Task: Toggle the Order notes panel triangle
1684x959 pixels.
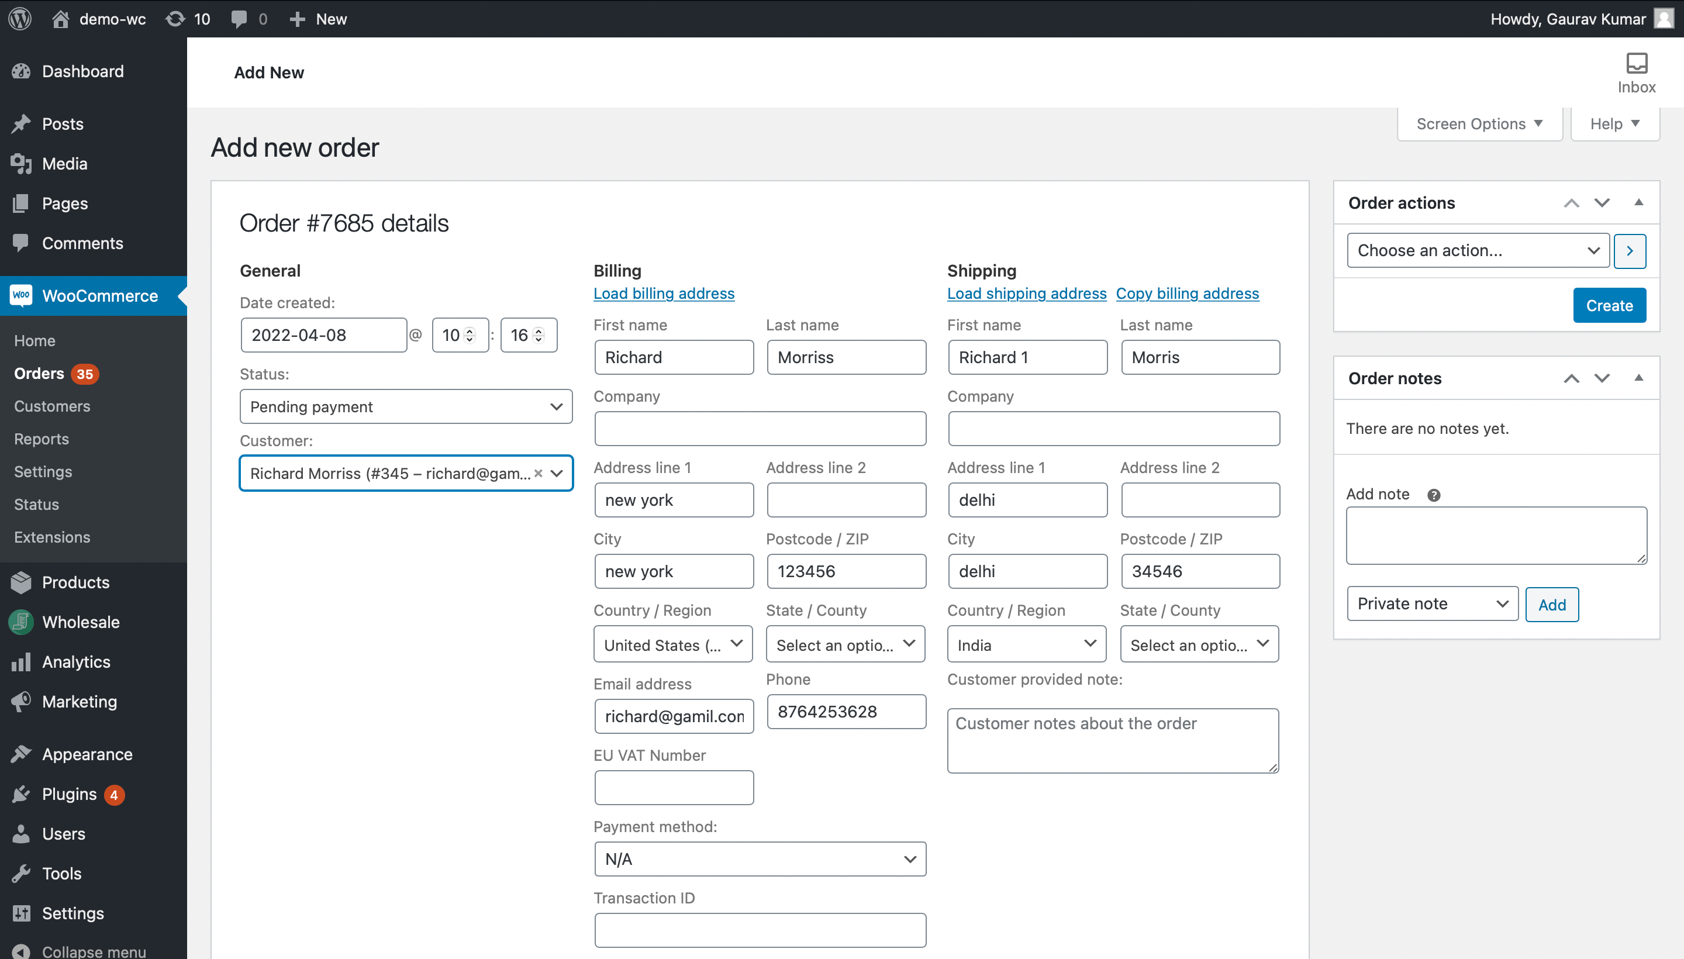Action: tap(1638, 377)
